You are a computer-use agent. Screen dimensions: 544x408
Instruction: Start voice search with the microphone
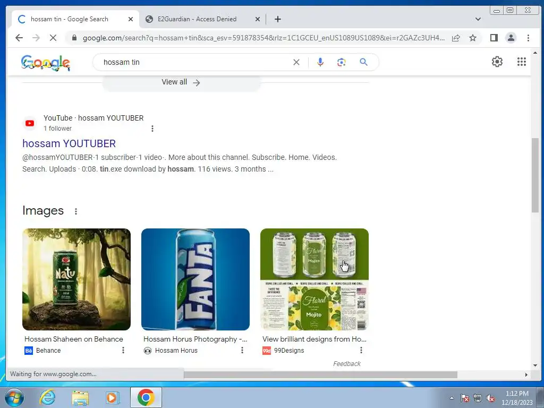(x=320, y=62)
